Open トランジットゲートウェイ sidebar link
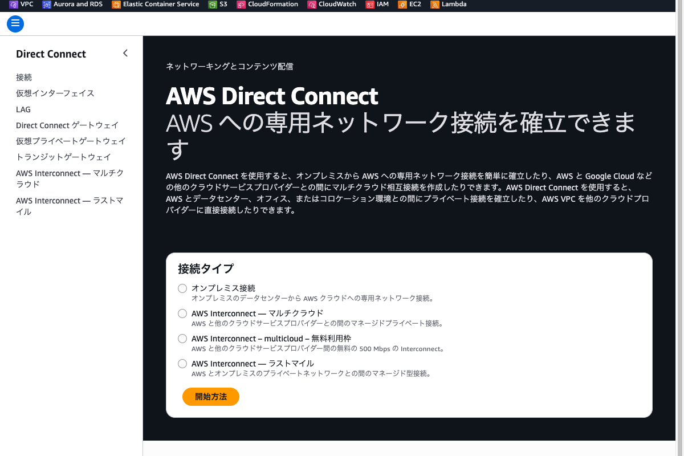Screen dimensions: 684x456 coord(63,157)
